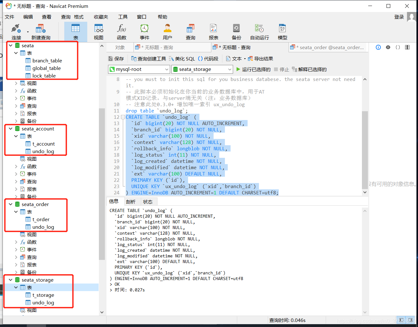This screenshot has height=327, width=418.
Task: Open the Automation (自动运行) toolbar icon
Action: 260,32
